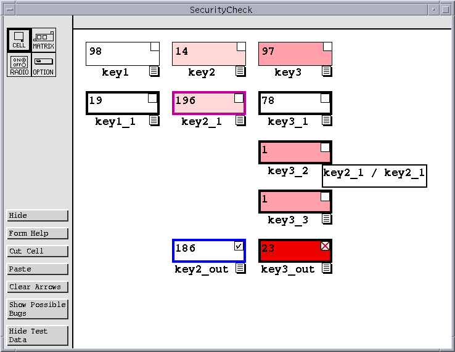Toggle the checked box in key2_out cell
455x352 pixels.
click(239, 246)
